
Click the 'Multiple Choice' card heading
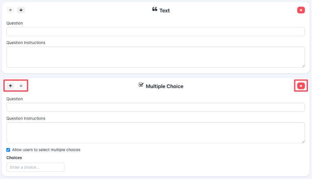[x=165, y=86]
